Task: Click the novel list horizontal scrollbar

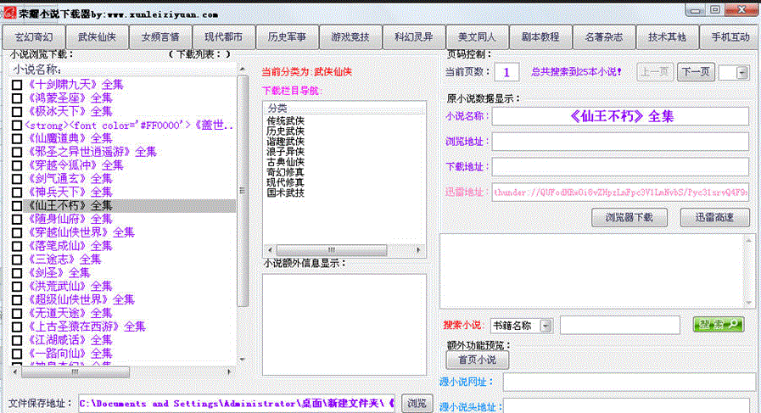Action: (x=72, y=372)
